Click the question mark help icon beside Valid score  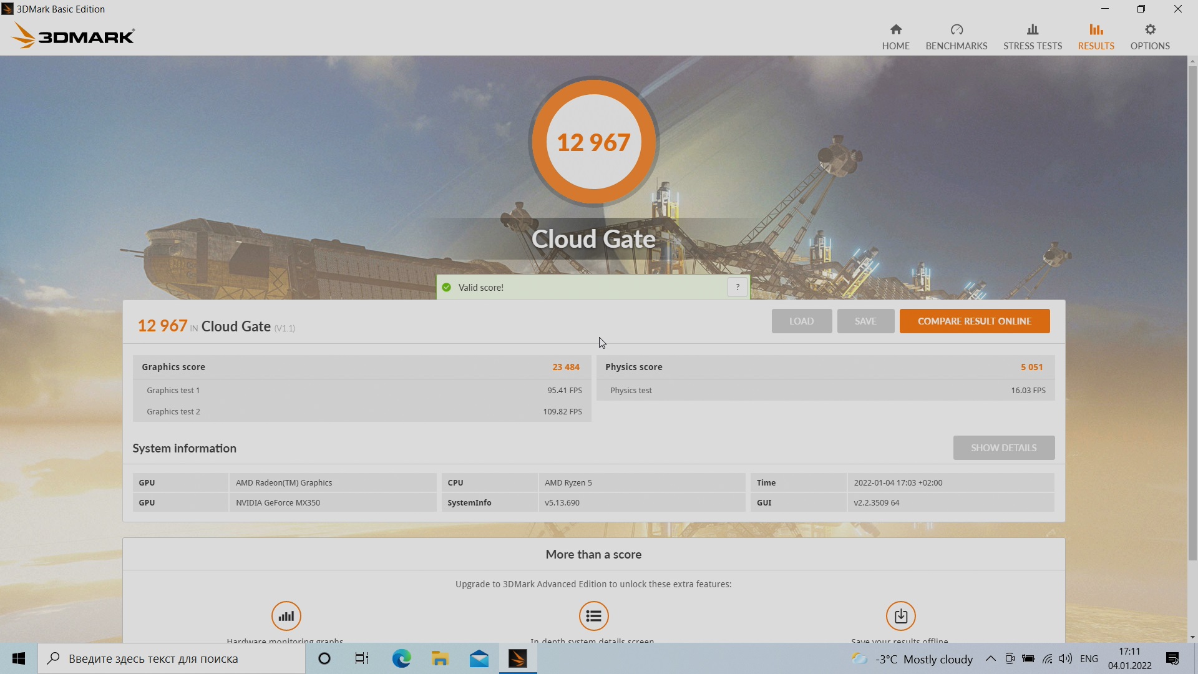(738, 287)
